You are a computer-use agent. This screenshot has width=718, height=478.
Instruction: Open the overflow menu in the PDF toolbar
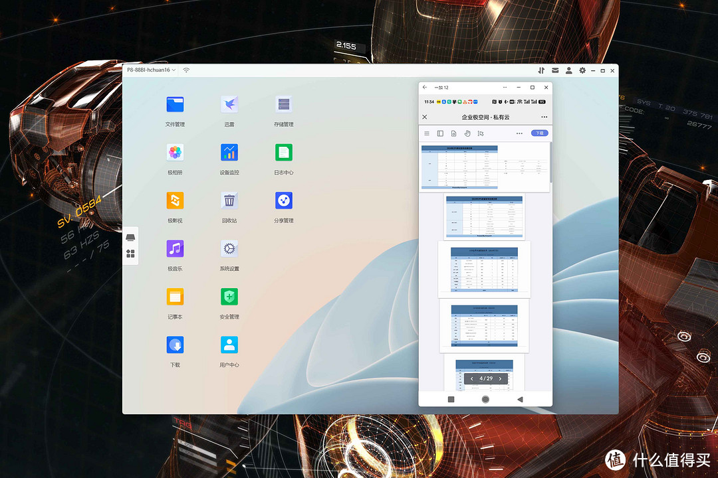coord(519,133)
